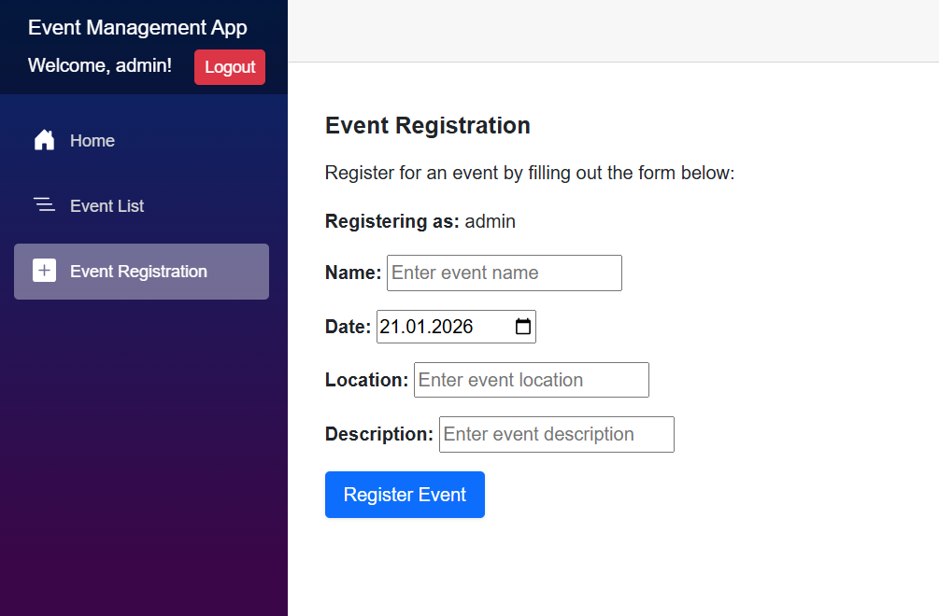This screenshot has height=616, width=939.
Task: Focus the Name input field
Action: [x=504, y=273]
